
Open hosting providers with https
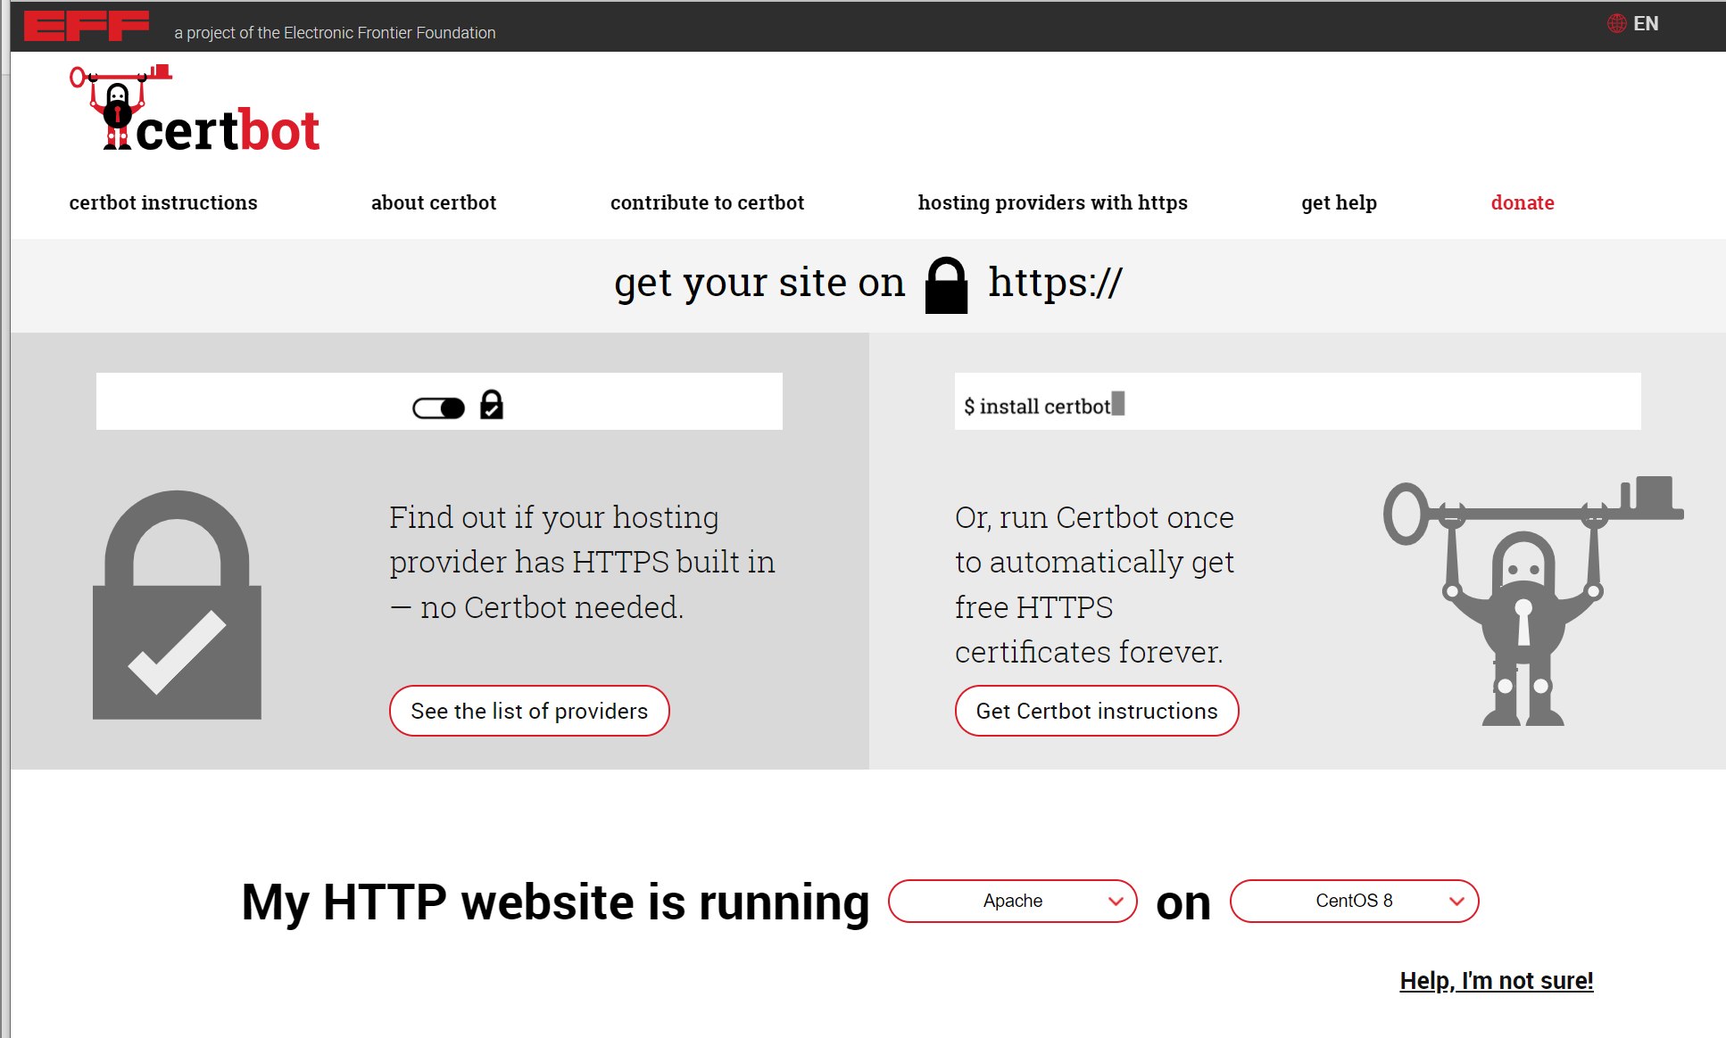pyautogui.click(x=1052, y=202)
